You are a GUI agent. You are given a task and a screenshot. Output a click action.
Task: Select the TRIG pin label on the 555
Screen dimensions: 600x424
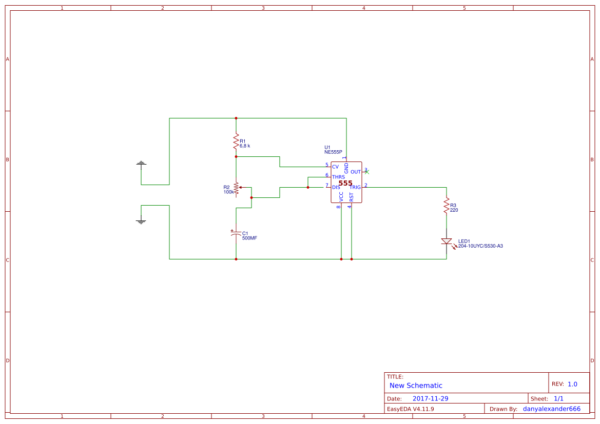point(355,187)
